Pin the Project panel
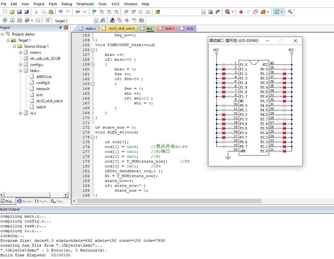Screen dimensions: 334x259 [x=60, y=28]
